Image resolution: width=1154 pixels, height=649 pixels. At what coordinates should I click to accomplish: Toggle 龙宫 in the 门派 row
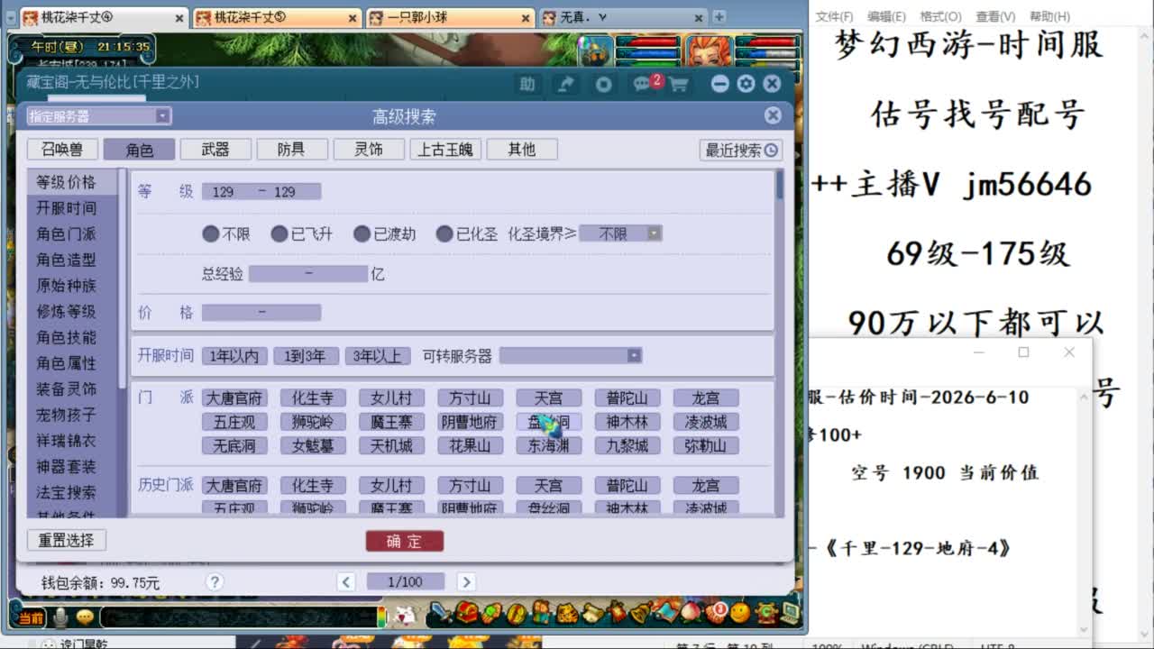706,398
